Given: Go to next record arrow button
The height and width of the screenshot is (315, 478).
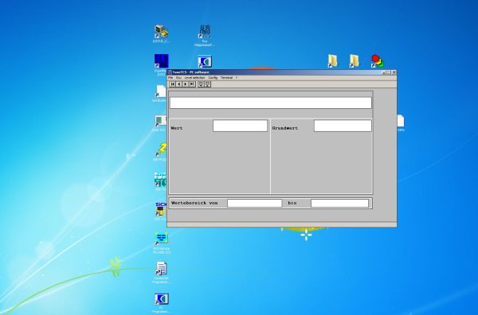Looking at the screenshot, I should coord(186,84).
